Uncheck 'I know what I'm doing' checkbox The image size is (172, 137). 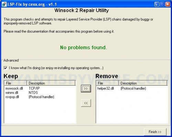coord(6,68)
